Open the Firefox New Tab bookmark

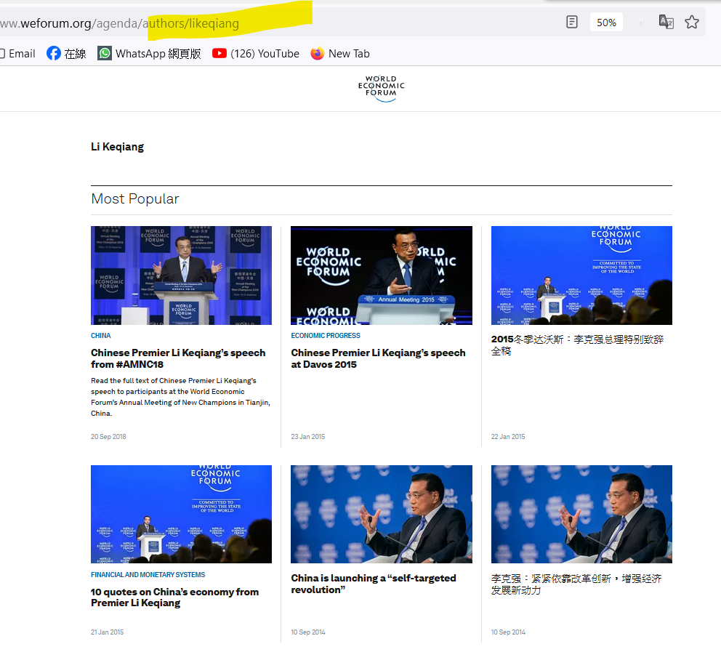click(x=340, y=54)
